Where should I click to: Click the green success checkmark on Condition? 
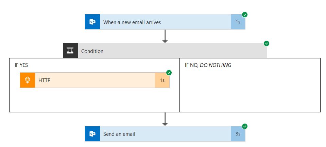[x=267, y=43]
